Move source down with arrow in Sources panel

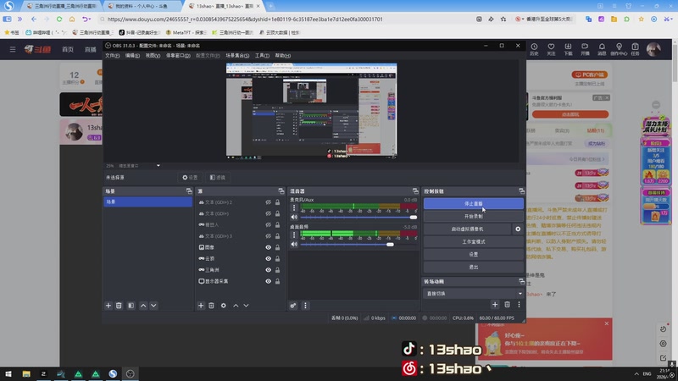pos(246,306)
